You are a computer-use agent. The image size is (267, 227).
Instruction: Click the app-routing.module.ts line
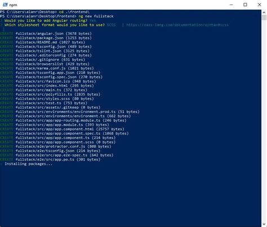63,121
